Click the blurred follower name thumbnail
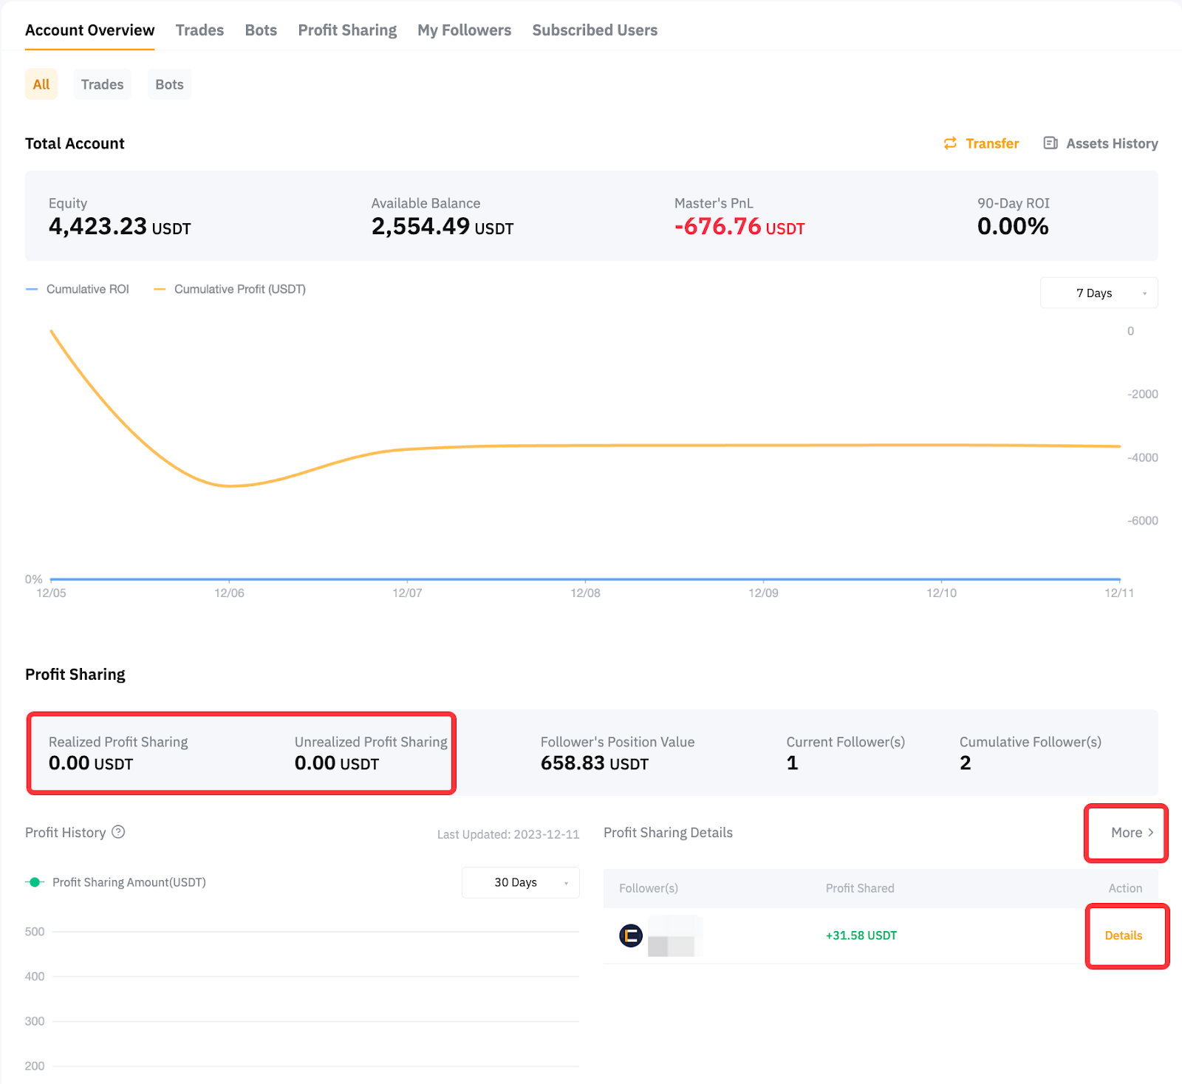Screen dimensions: 1182x1084 point(672,937)
